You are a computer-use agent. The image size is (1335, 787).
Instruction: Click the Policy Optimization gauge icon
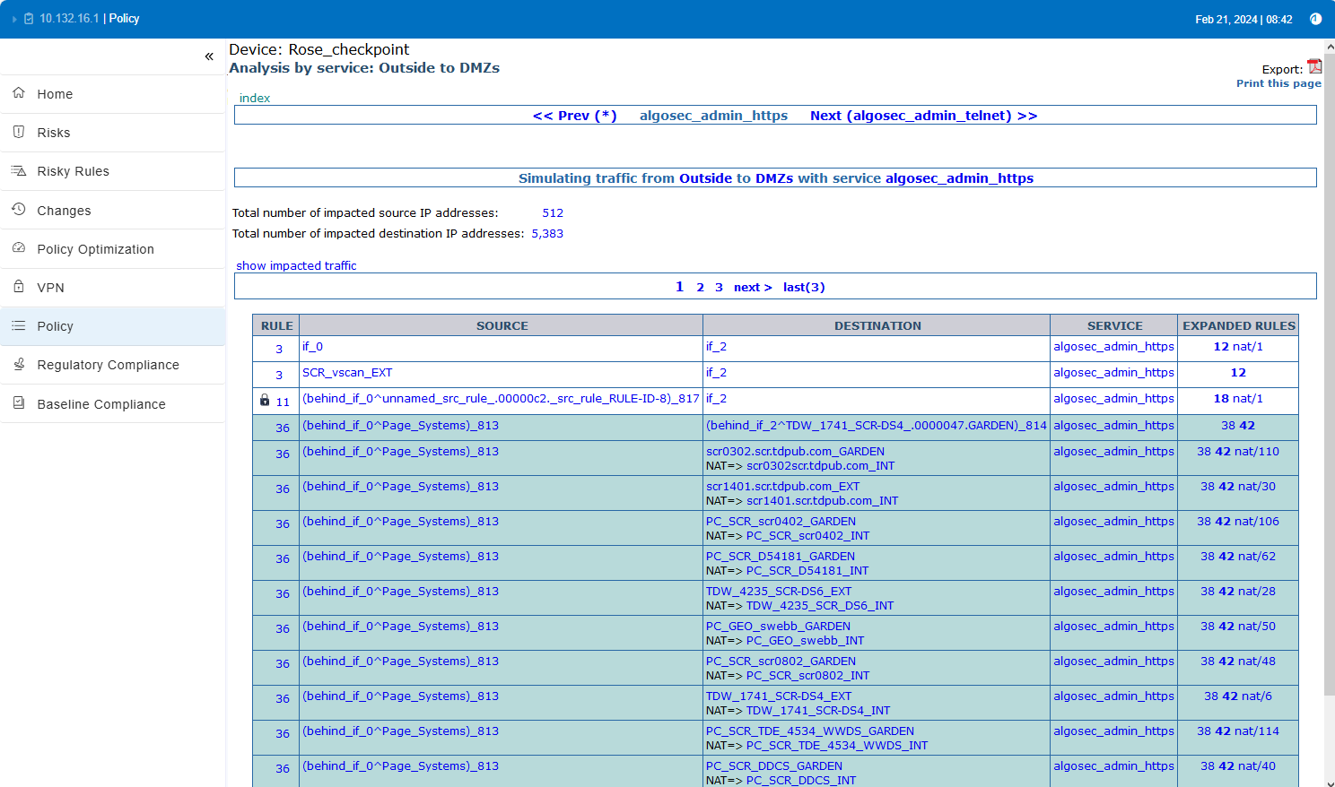[19, 248]
